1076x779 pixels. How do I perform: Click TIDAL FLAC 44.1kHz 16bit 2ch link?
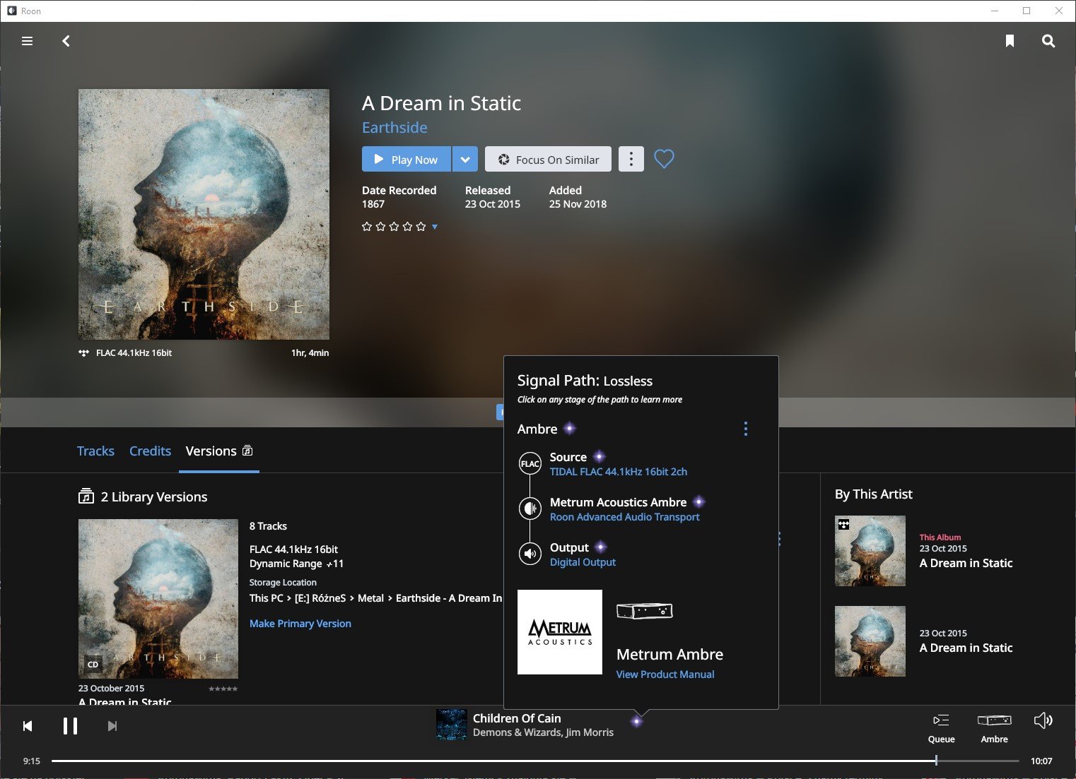click(619, 472)
